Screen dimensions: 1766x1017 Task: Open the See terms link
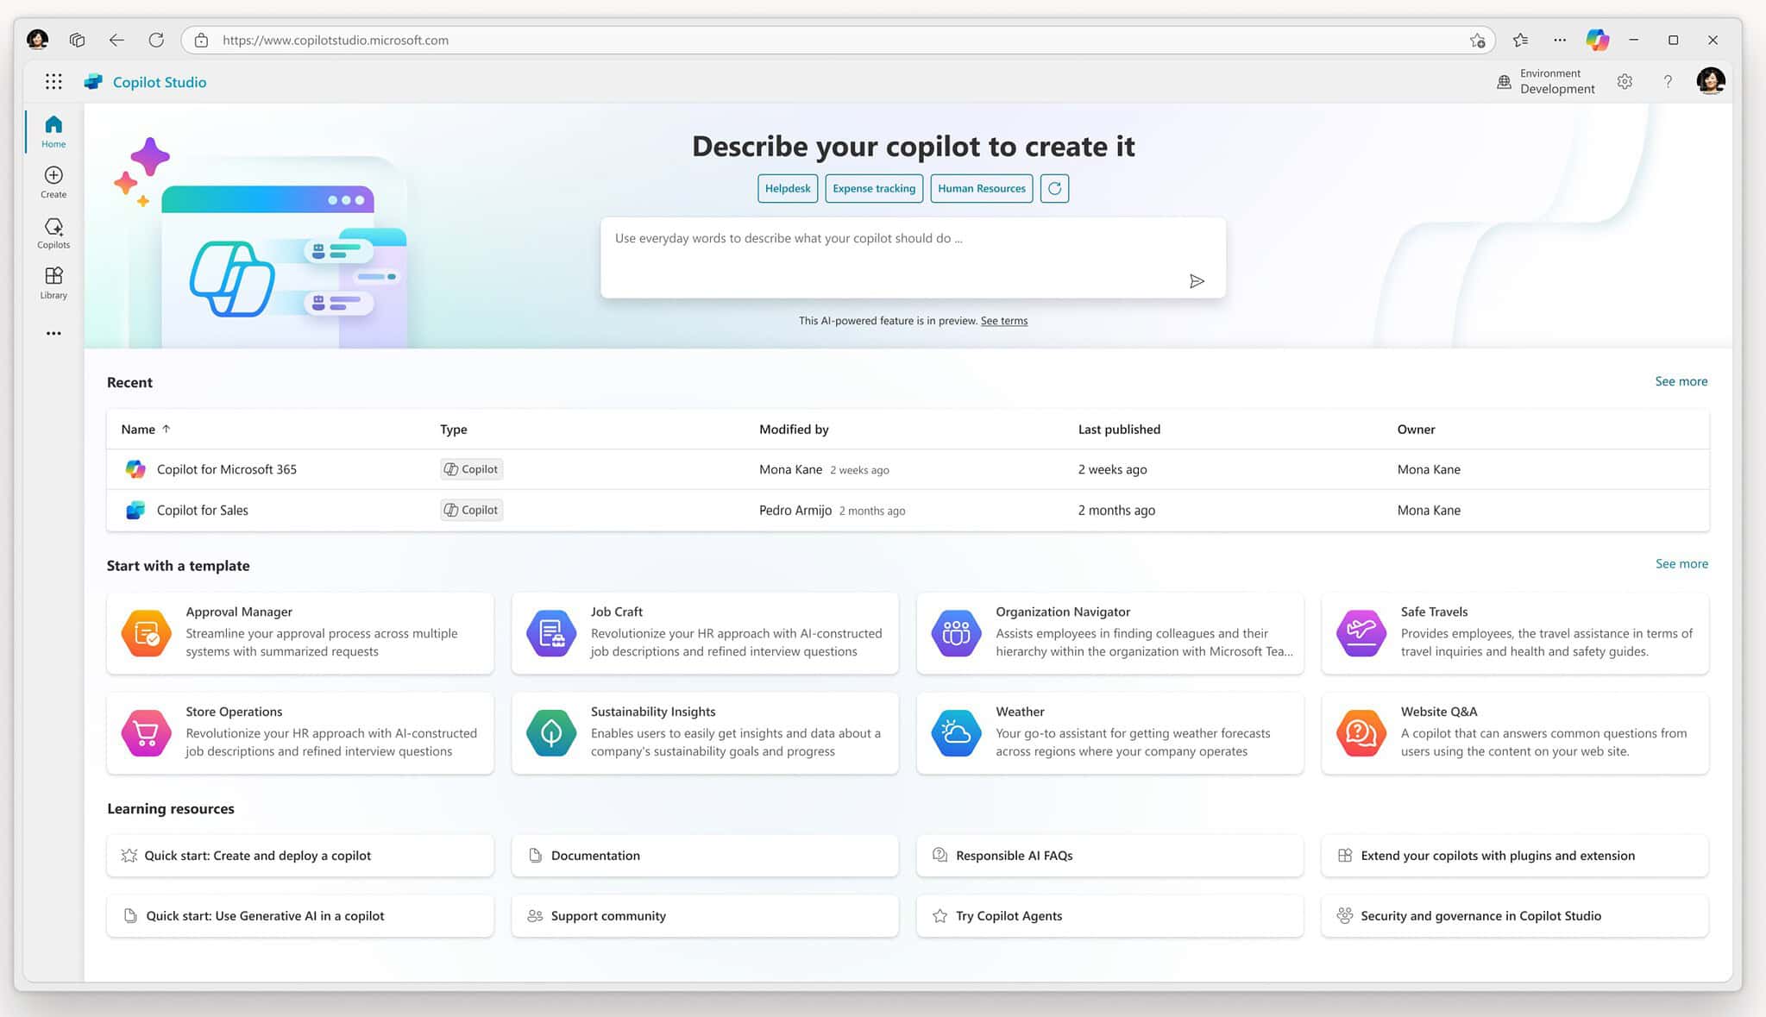(x=1003, y=320)
